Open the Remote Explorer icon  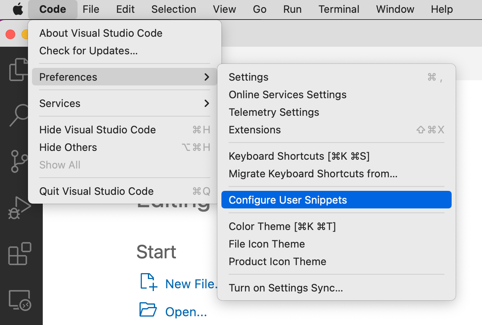point(19,300)
